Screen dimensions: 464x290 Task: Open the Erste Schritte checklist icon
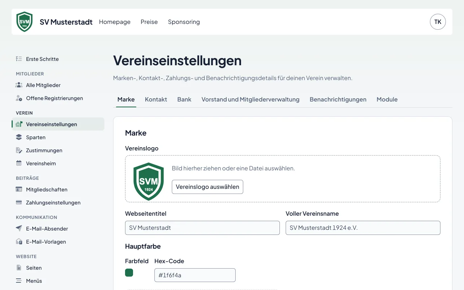[19, 59]
